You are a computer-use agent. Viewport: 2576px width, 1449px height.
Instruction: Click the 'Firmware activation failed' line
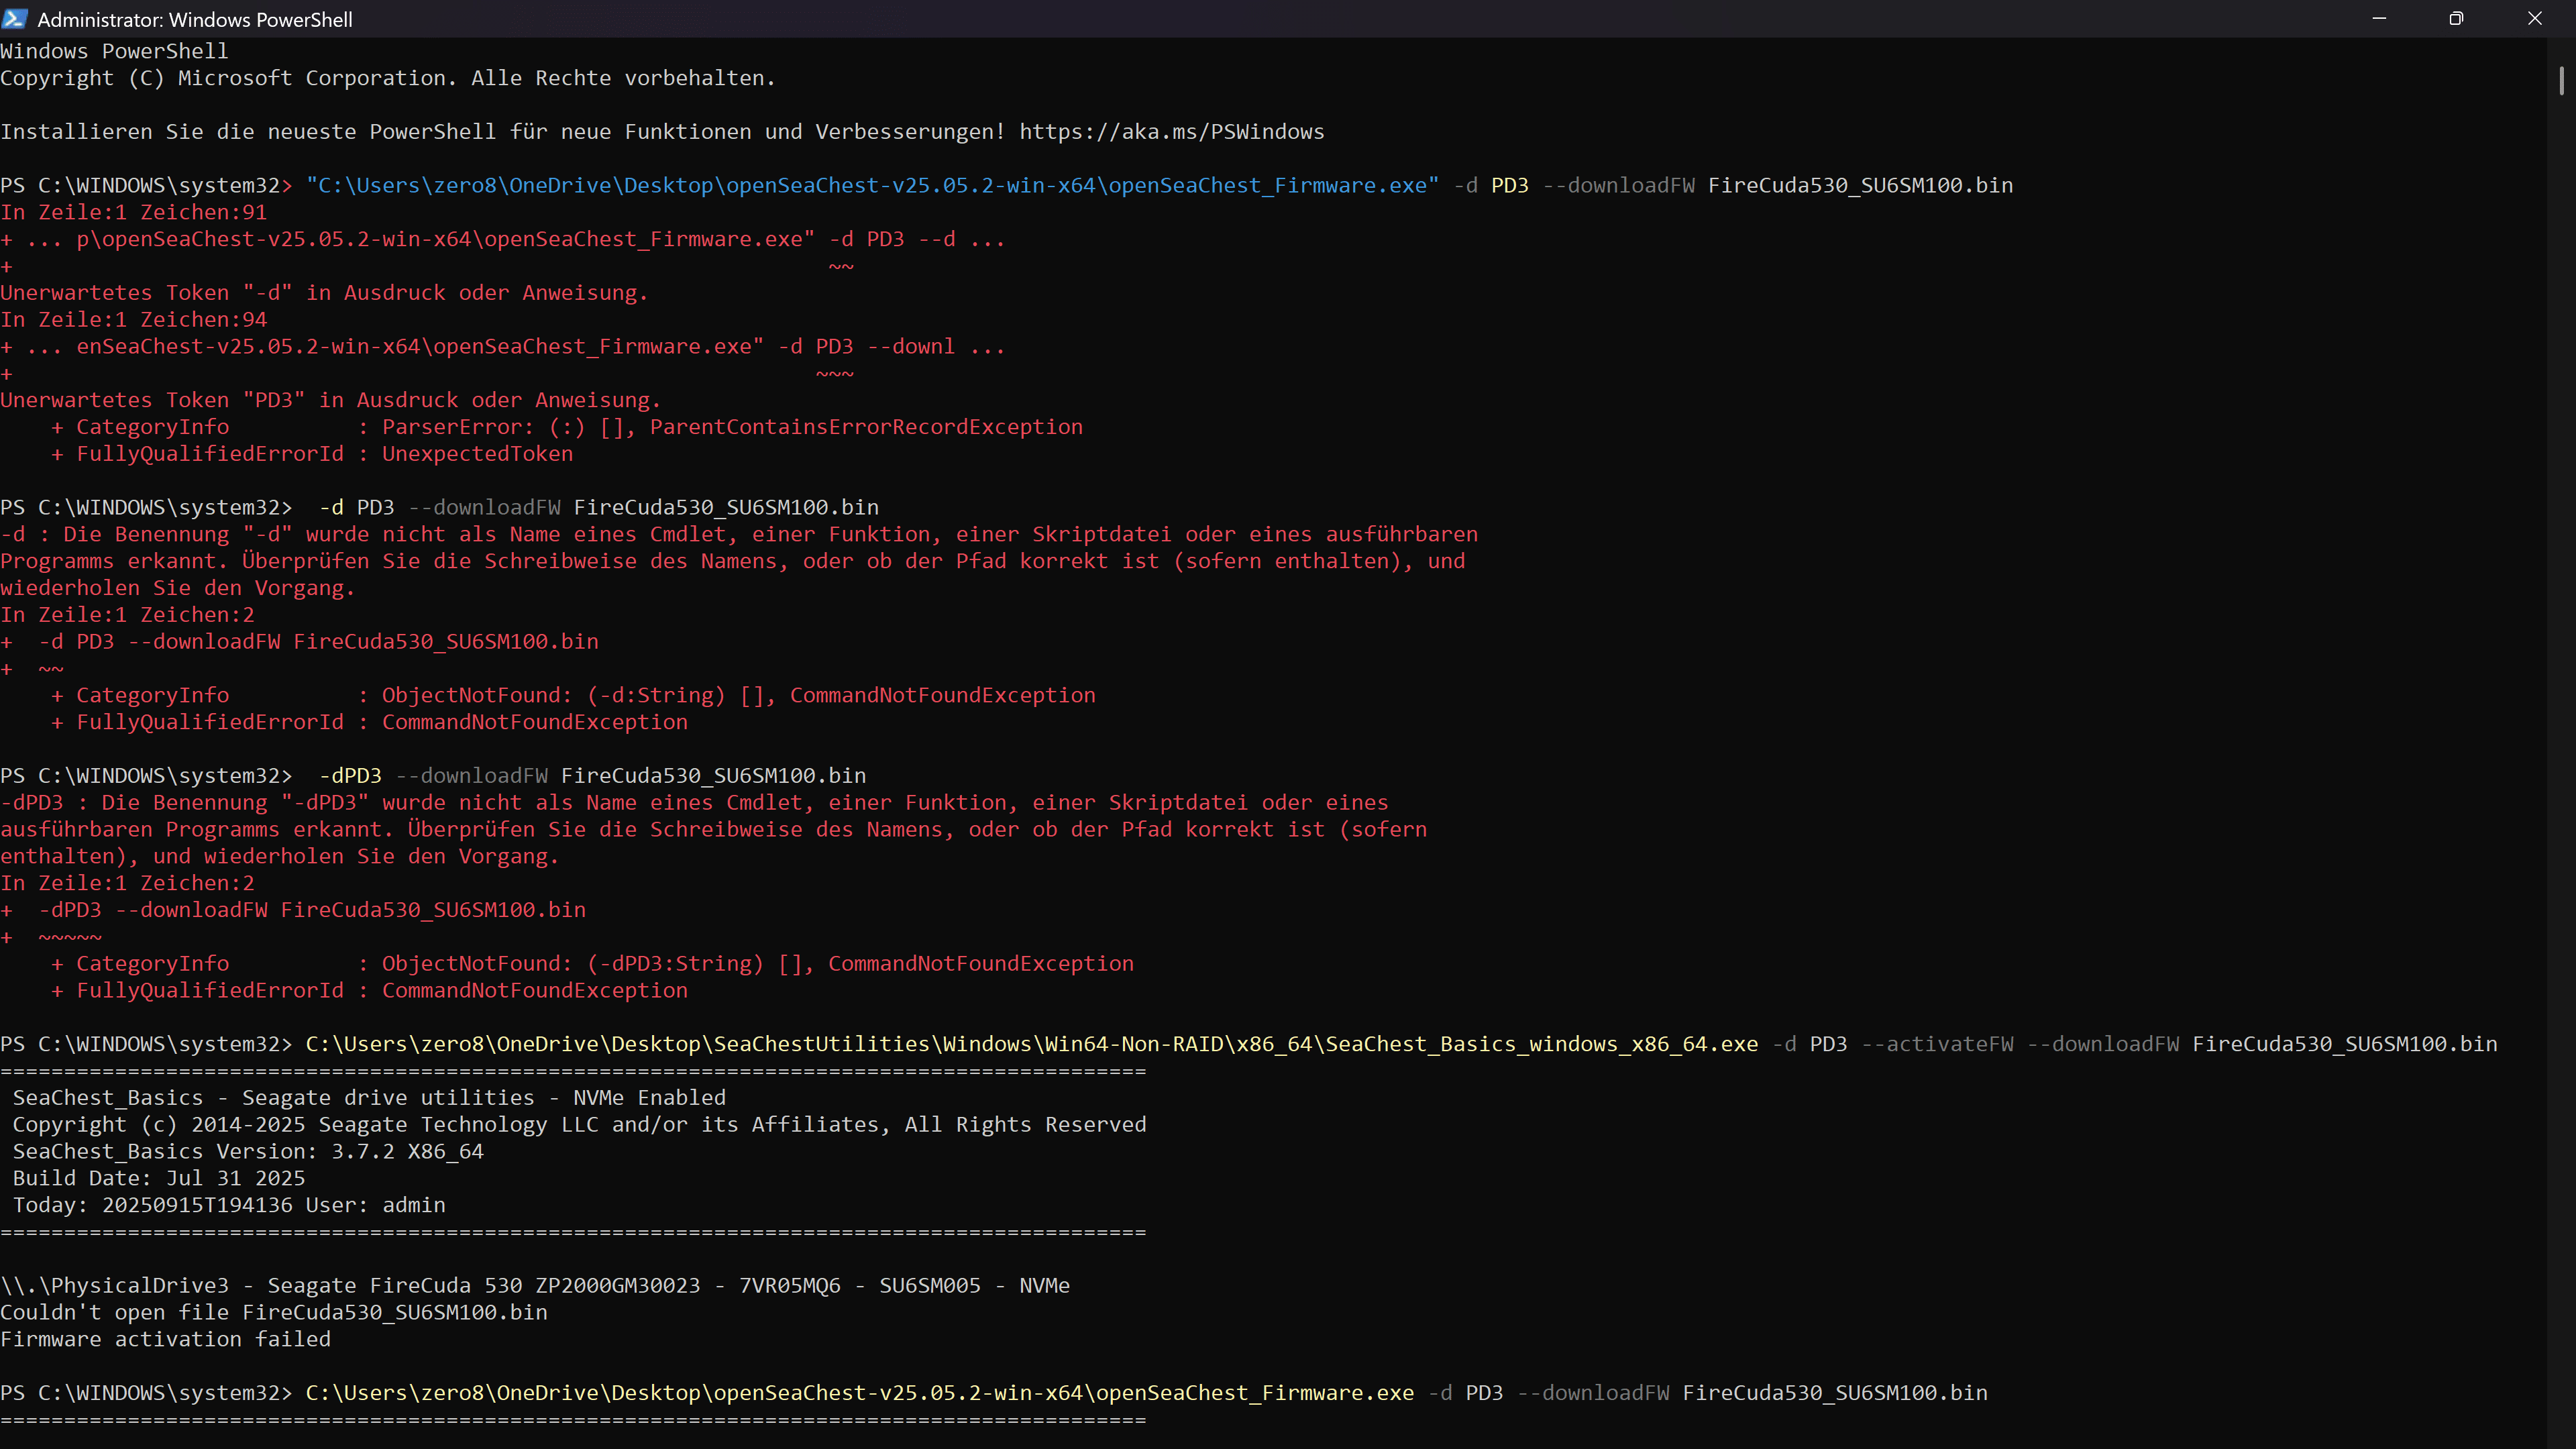(x=165, y=1339)
